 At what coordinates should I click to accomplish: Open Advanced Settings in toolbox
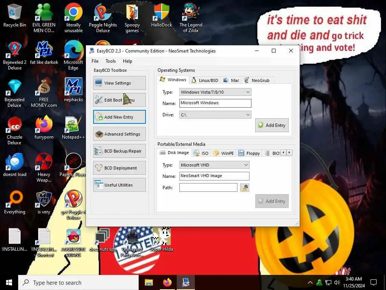coord(119,134)
